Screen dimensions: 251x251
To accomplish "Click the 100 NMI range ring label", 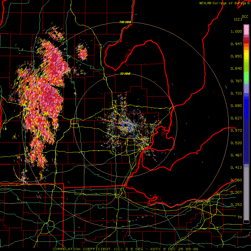I will coord(125,22).
